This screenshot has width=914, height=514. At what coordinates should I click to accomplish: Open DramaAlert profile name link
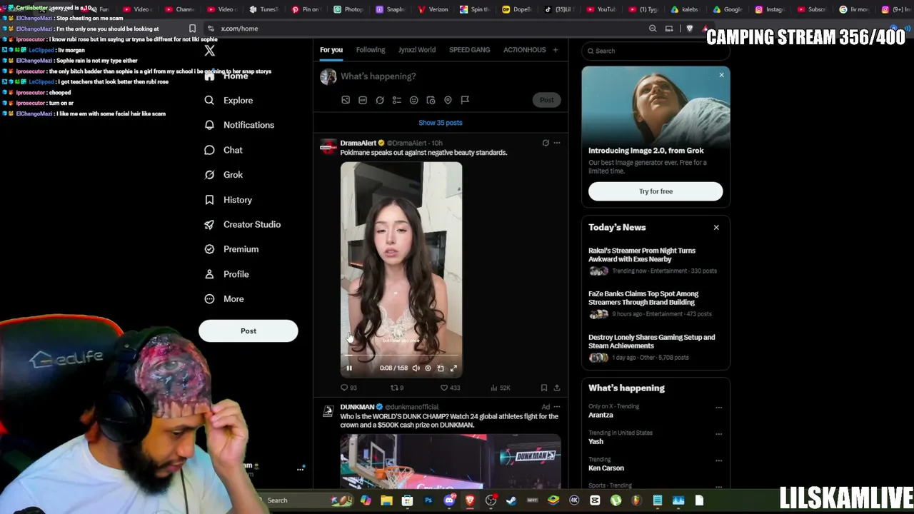(x=358, y=143)
